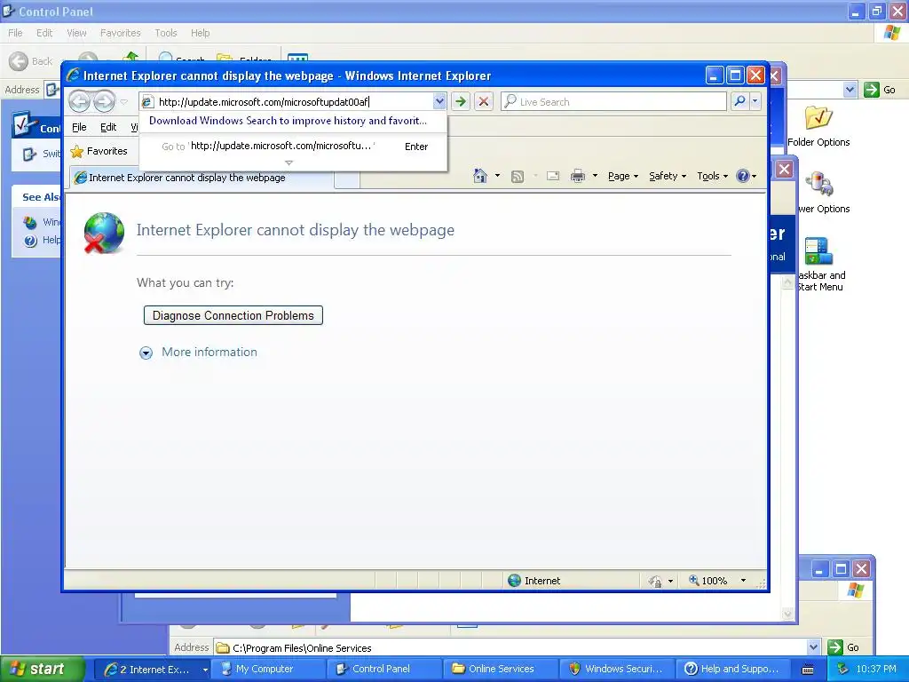Click the Internet zone status bar indicator
The width and height of the screenshot is (909, 682).
coord(534,581)
